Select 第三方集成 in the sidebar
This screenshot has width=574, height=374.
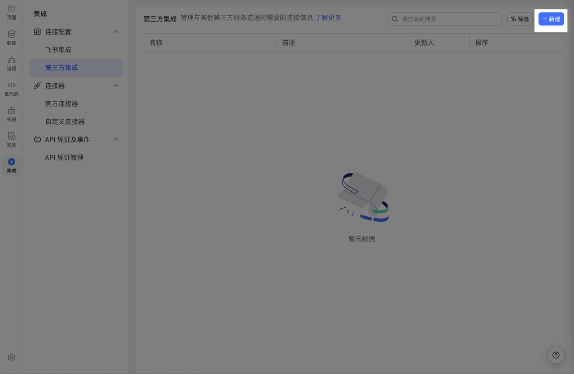[76, 68]
